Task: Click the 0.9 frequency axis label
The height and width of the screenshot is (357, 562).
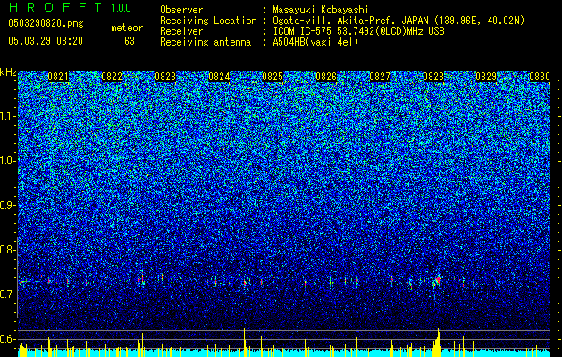Action: pos(7,205)
